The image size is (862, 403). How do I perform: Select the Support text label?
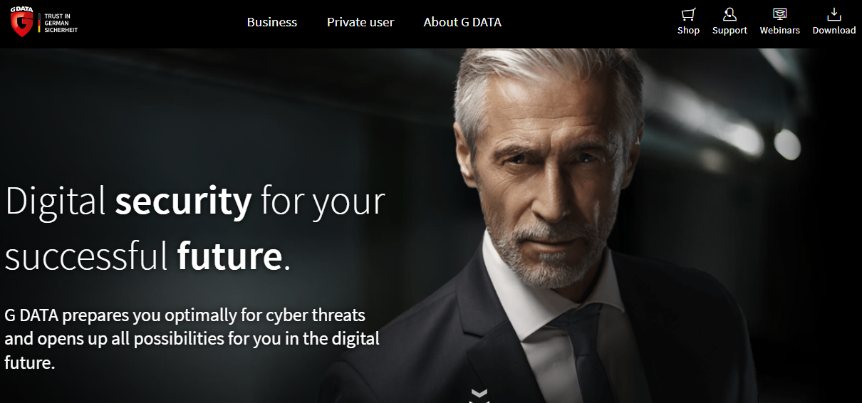(x=729, y=31)
